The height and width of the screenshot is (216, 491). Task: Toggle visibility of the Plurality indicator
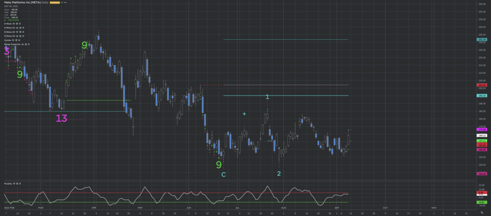click(14, 184)
